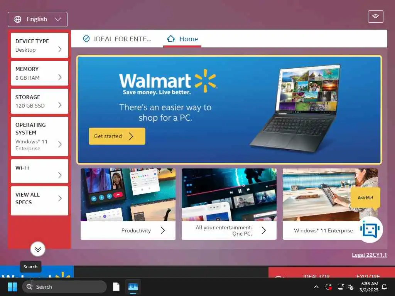Click the EXPLORE item in bottom bar

point(368,276)
